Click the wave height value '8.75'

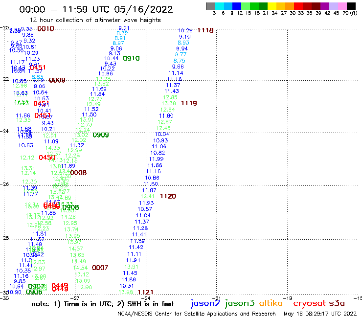[x=179, y=61]
